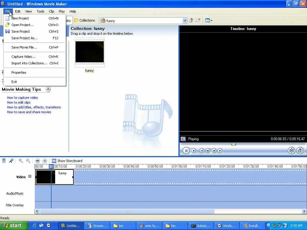
Task: Expand the Video track
Action: pos(30,176)
